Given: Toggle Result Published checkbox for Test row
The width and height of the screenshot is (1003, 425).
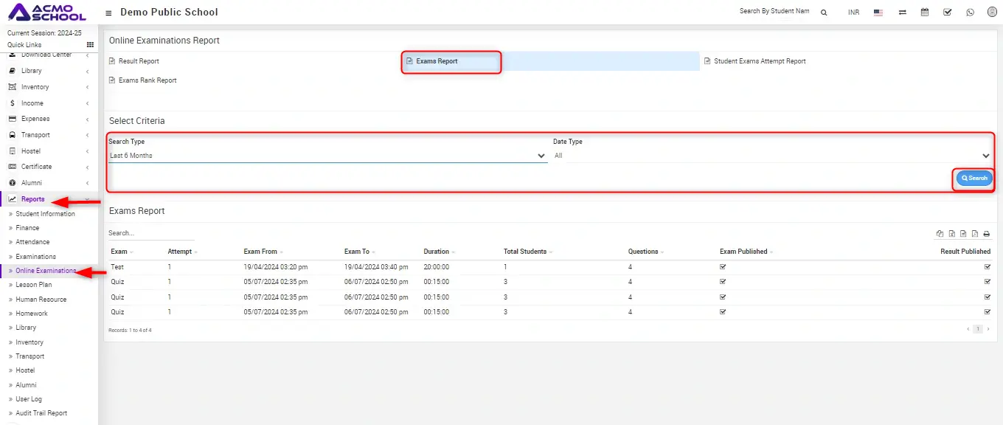Looking at the screenshot, I should pyautogui.click(x=988, y=266).
